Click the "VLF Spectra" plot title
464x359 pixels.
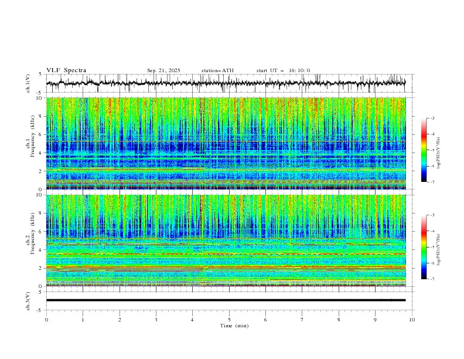[66, 70]
